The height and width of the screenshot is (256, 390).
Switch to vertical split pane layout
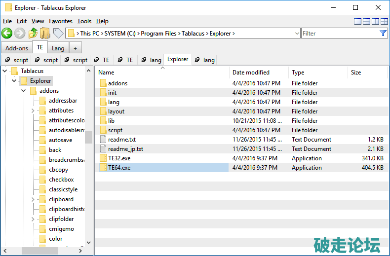pos(375,21)
